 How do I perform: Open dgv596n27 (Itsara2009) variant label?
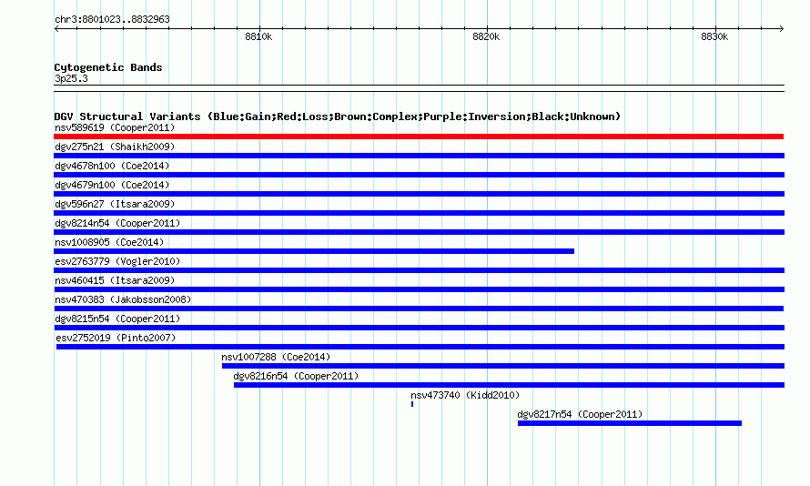(x=115, y=204)
